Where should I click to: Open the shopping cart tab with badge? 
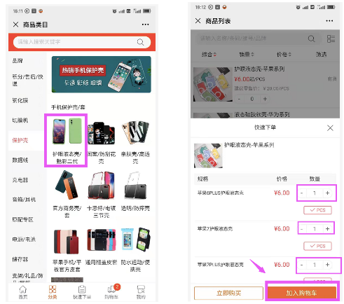(111, 291)
